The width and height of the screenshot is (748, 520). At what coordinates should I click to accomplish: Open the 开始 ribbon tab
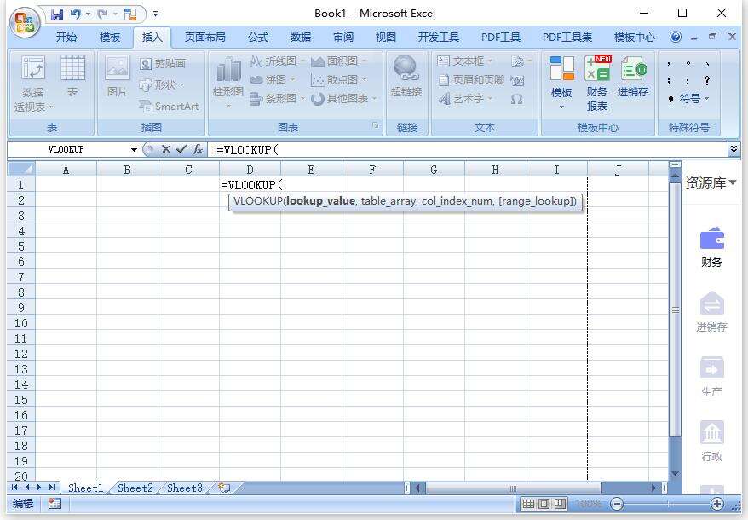pyautogui.click(x=66, y=38)
